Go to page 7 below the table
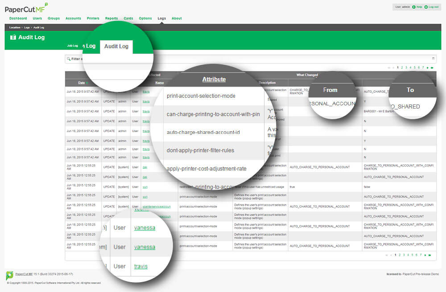Image resolution: width=446 pixels, height=292 pixels. click(x=421, y=255)
